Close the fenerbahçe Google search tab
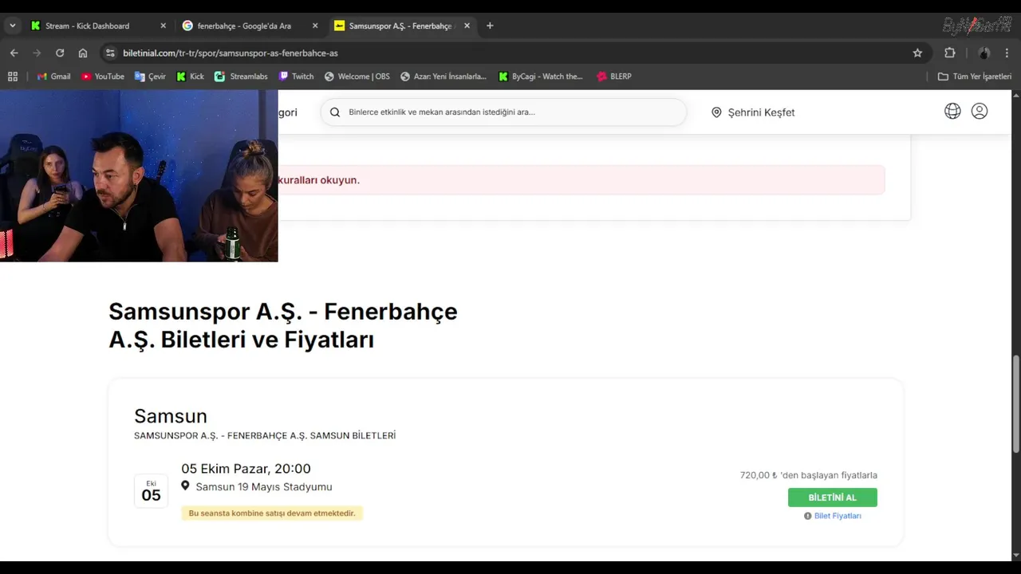This screenshot has width=1021, height=574. (314, 26)
